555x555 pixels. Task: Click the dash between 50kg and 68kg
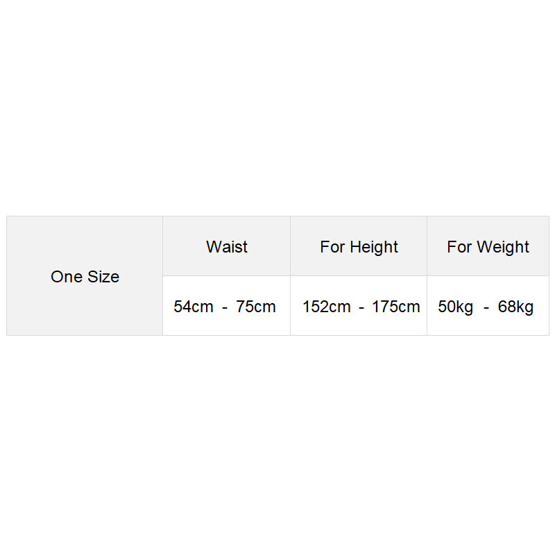pos(486,307)
